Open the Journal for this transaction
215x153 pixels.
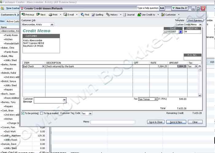pos(129,15)
